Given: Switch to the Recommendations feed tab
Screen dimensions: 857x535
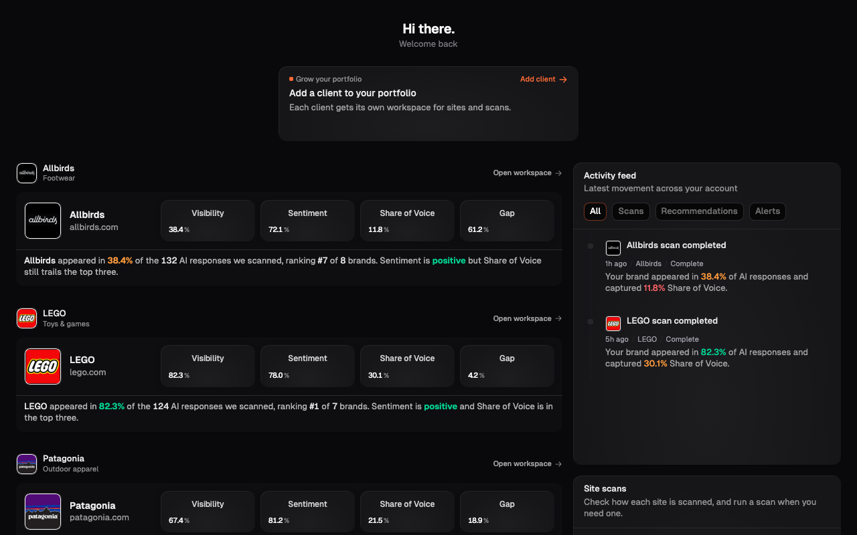Looking at the screenshot, I should click(x=699, y=211).
